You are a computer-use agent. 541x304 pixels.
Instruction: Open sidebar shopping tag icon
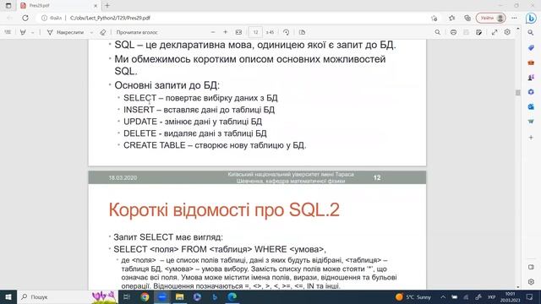pyautogui.click(x=531, y=48)
